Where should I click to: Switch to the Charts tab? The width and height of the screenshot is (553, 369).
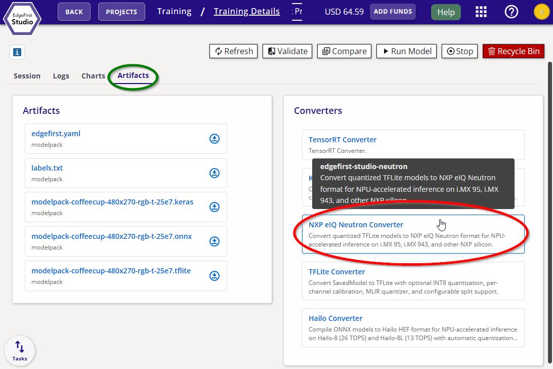pos(94,76)
